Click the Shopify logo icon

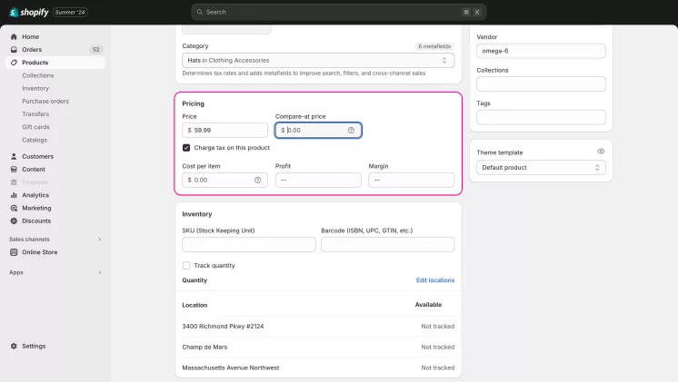(x=14, y=12)
